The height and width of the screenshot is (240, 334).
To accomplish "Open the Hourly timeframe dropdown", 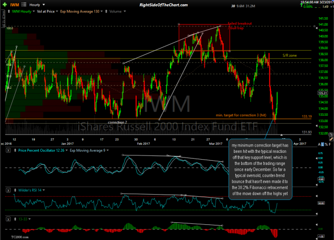I will [37, 5].
